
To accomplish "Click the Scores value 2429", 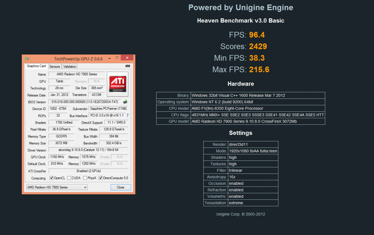I will coord(258,46).
